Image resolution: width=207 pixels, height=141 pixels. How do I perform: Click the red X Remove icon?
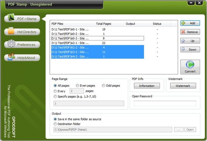[183, 32]
